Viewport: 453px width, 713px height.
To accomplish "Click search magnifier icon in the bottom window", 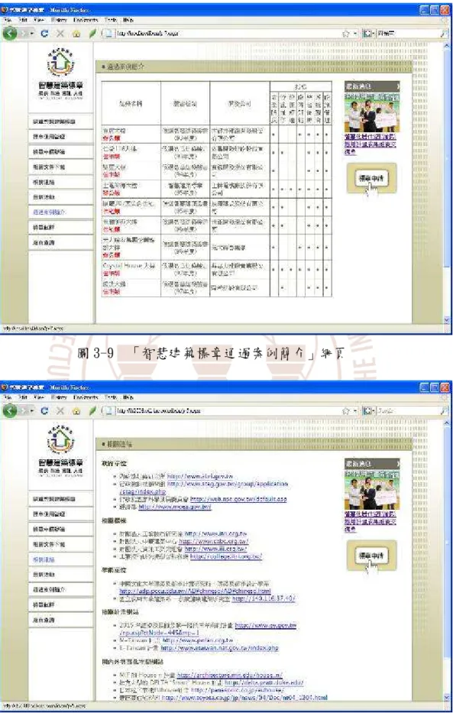I will click(444, 410).
